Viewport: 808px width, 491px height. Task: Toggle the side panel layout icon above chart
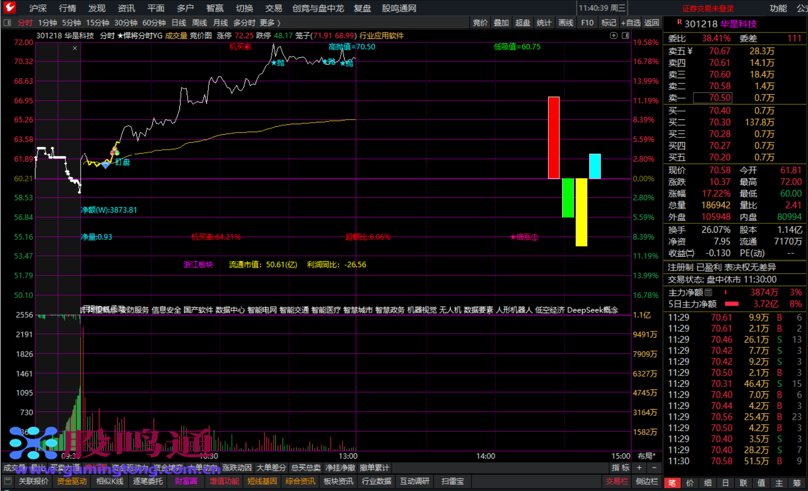[625, 35]
